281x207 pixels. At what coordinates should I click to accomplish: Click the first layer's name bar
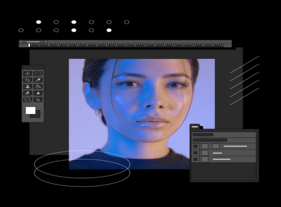pos(235,146)
